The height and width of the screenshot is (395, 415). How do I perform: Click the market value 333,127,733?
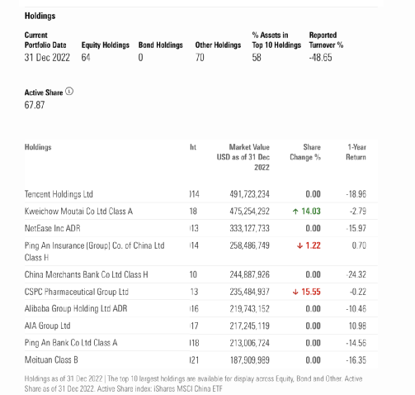click(249, 228)
